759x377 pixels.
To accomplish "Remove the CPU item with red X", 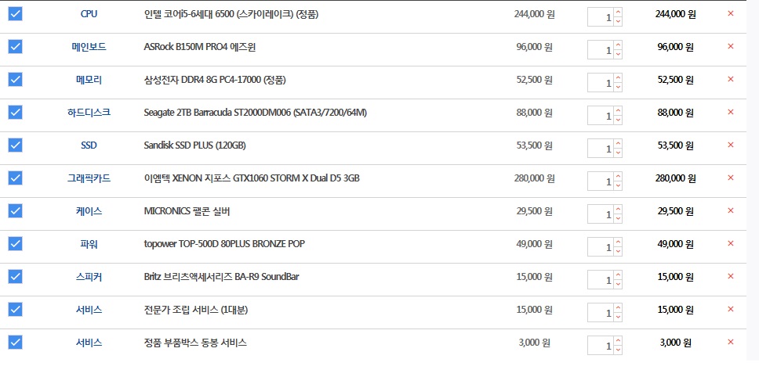I will 731,13.
